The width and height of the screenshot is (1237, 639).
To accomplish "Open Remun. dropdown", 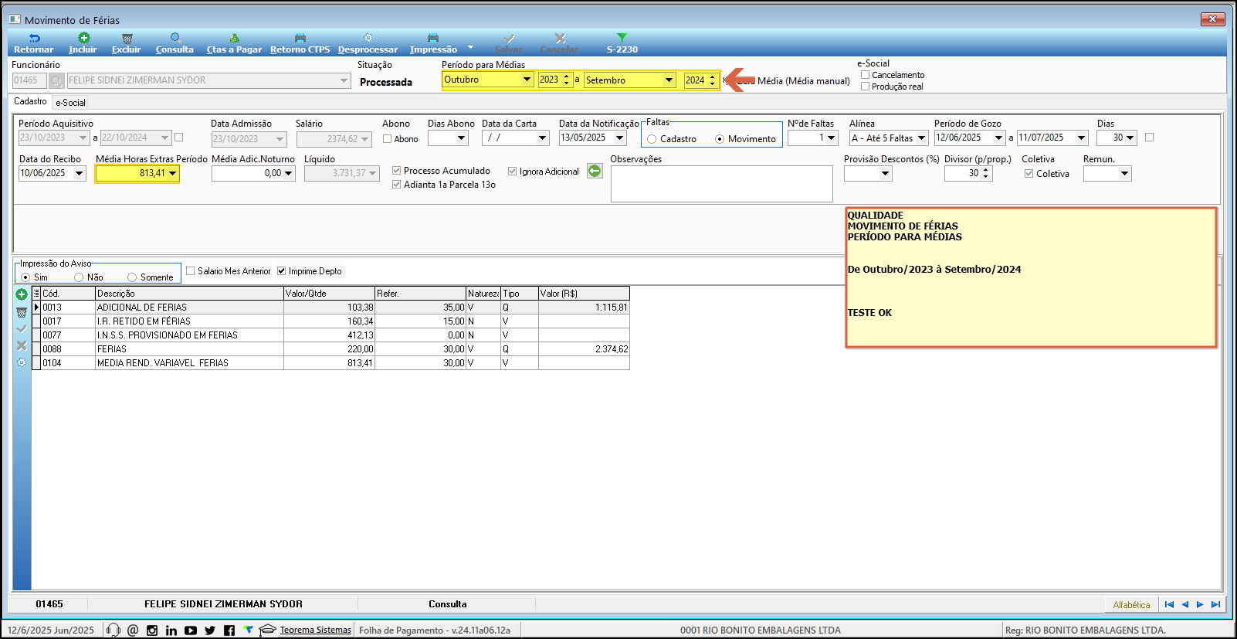I will pos(1125,174).
